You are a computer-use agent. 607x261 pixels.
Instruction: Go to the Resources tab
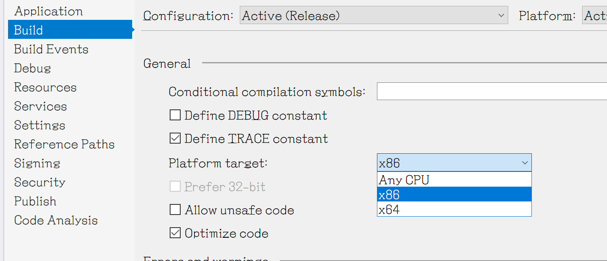(x=45, y=87)
